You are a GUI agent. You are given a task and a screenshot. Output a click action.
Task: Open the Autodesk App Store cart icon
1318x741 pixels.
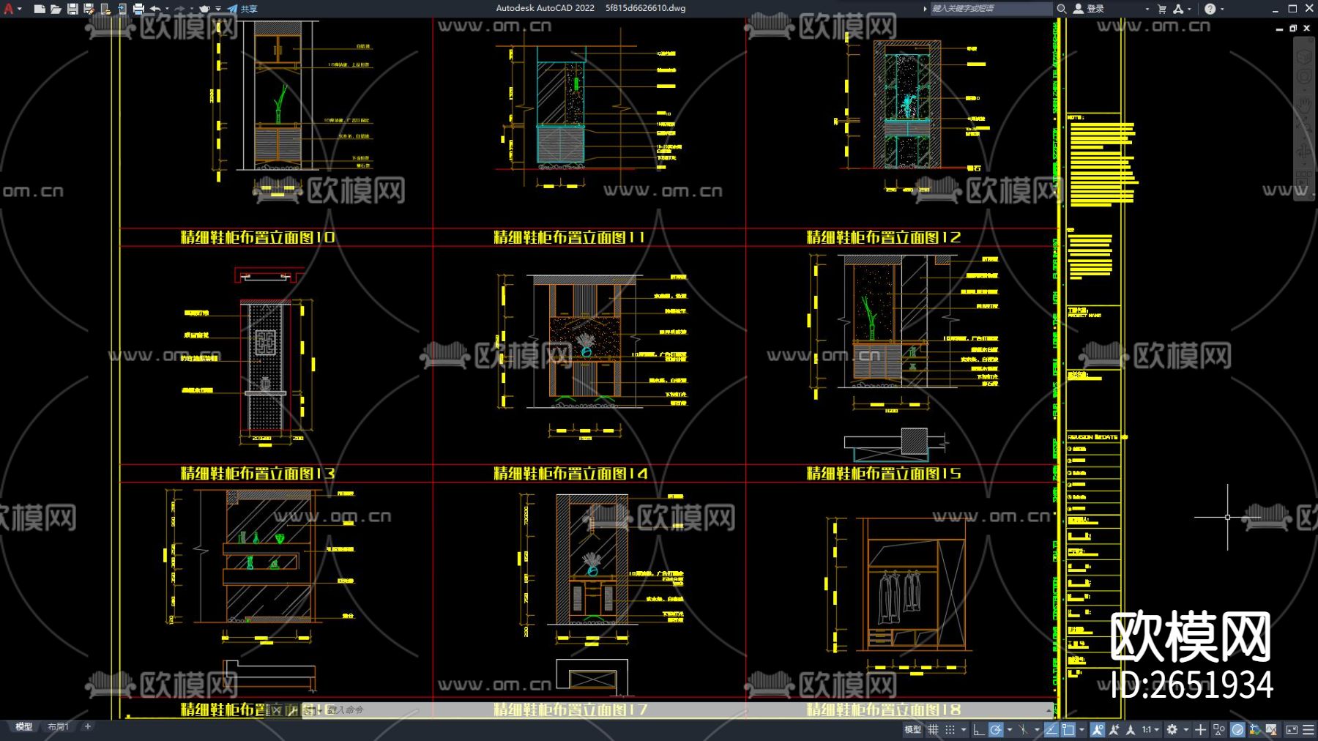(1162, 9)
